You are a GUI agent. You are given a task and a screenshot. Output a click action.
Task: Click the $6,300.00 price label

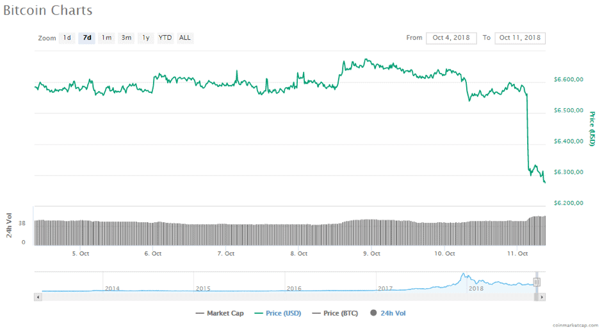click(569, 172)
